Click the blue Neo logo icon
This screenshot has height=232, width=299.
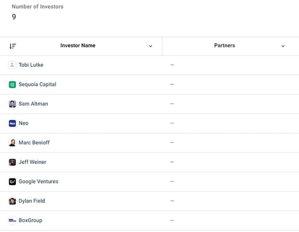[x=12, y=123]
